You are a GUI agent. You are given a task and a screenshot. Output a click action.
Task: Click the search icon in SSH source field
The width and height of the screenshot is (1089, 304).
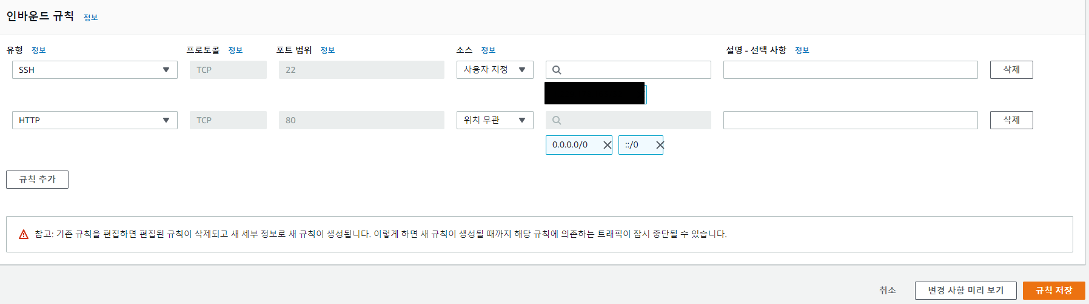point(557,70)
